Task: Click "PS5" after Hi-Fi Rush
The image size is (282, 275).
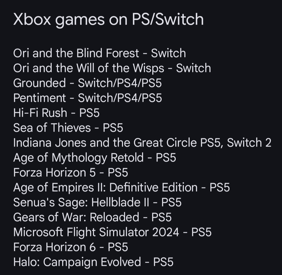Action: (x=89, y=113)
